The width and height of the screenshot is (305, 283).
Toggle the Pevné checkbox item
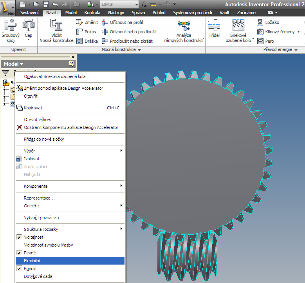point(70,253)
